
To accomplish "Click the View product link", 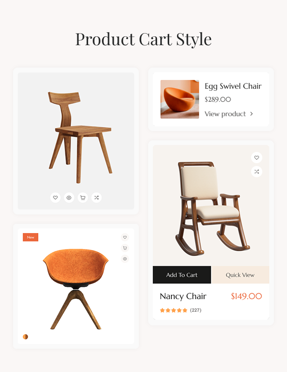I will tap(225, 114).
